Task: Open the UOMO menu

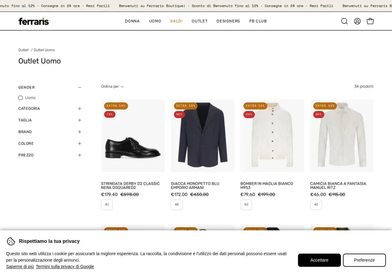Action: tap(155, 21)
